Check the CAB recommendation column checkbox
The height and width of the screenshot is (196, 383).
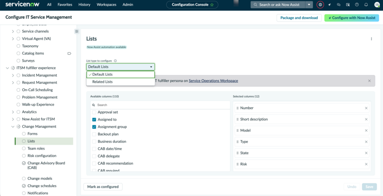(x=94, y=163)
